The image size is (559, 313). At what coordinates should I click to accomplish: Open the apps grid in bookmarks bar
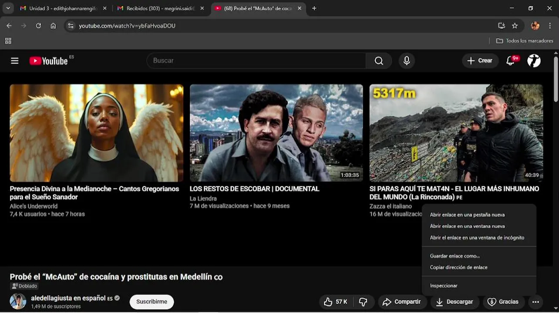click(8, 41)
